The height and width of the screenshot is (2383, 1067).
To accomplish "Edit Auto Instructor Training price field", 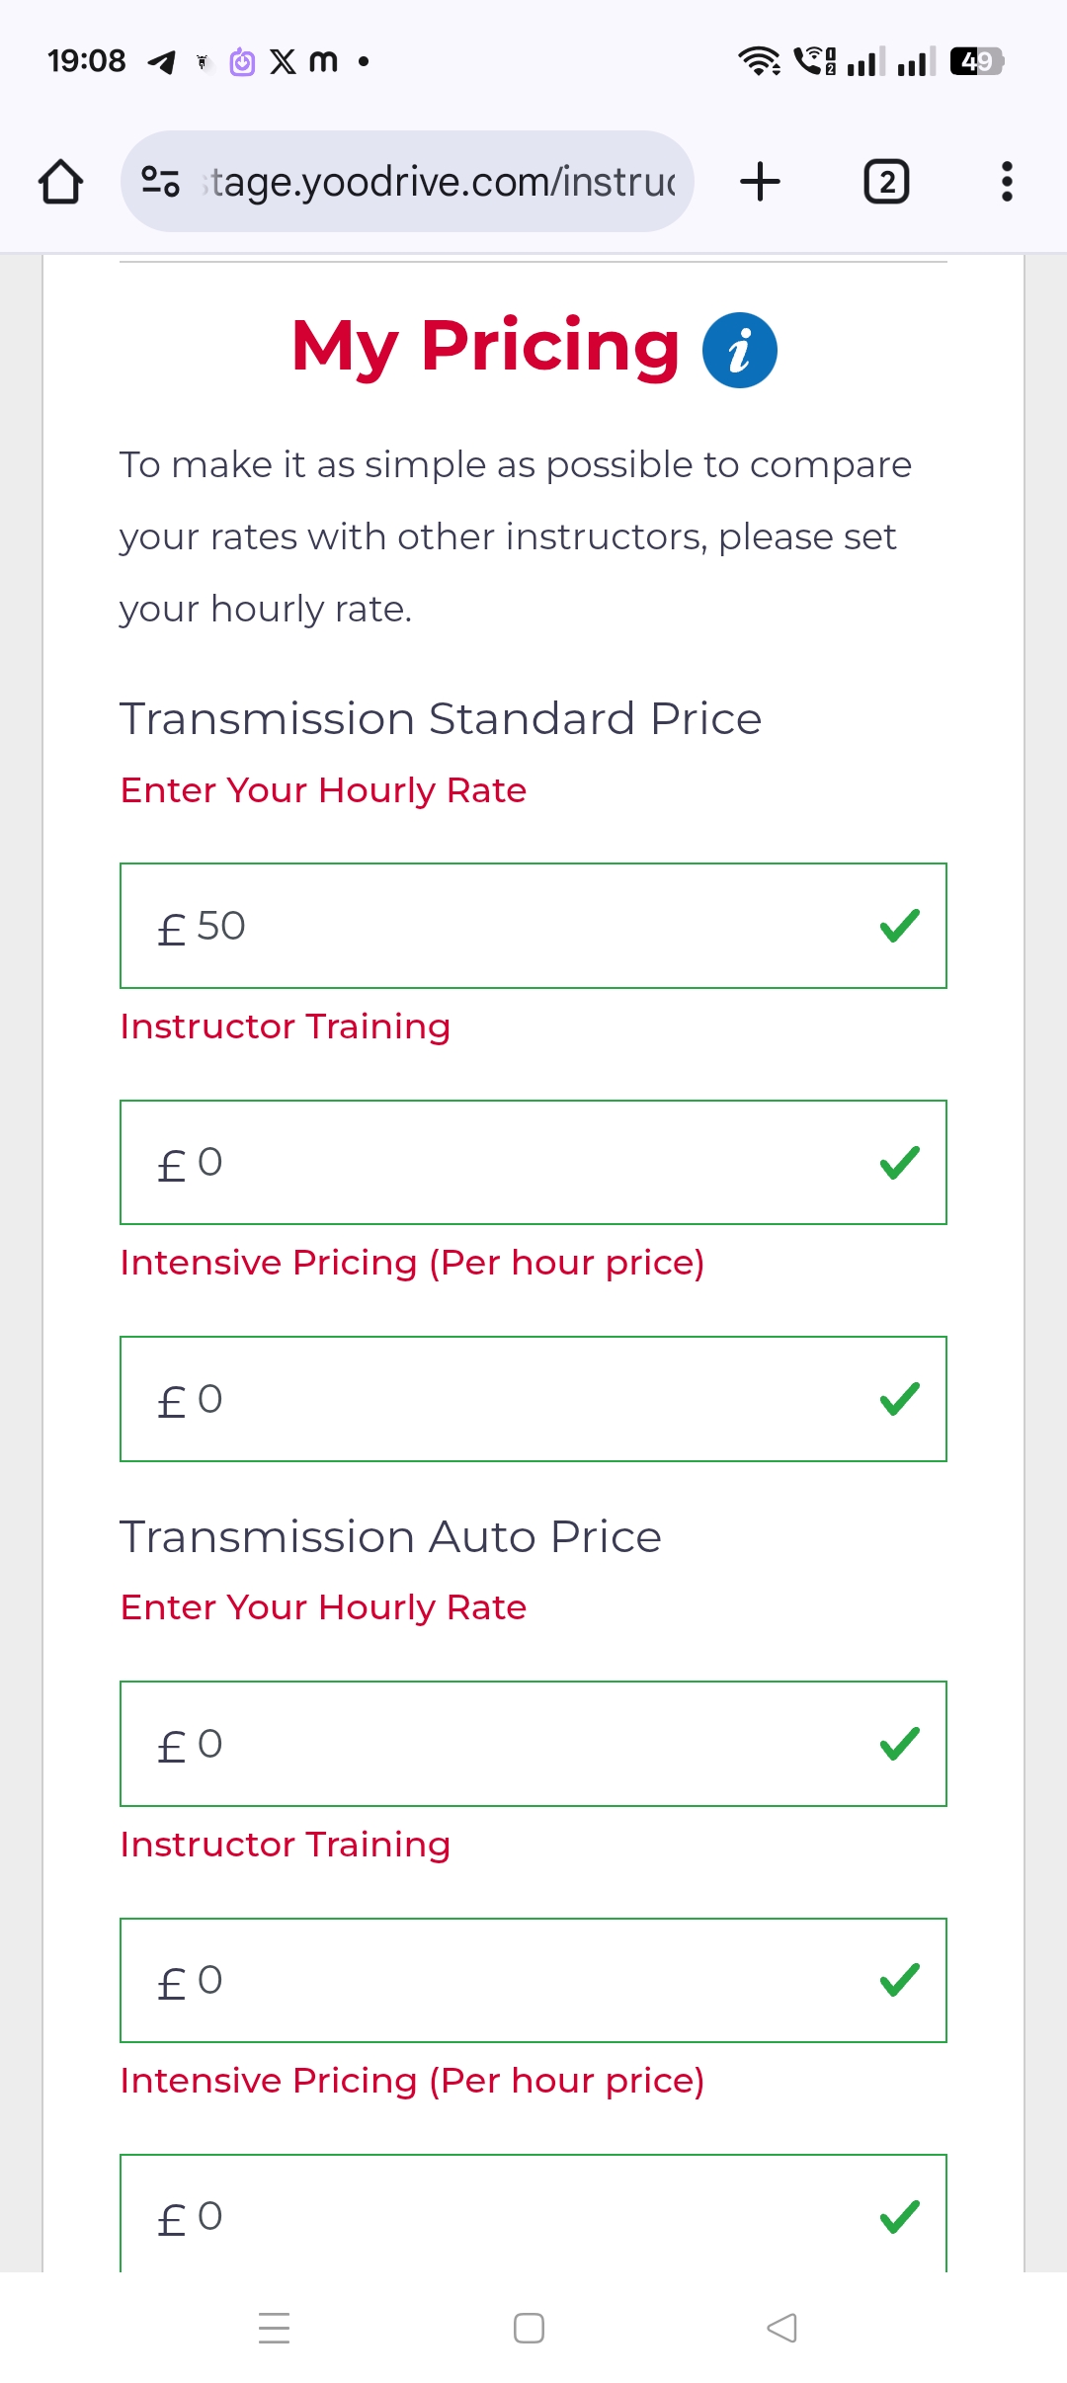I will (494, 1980).
